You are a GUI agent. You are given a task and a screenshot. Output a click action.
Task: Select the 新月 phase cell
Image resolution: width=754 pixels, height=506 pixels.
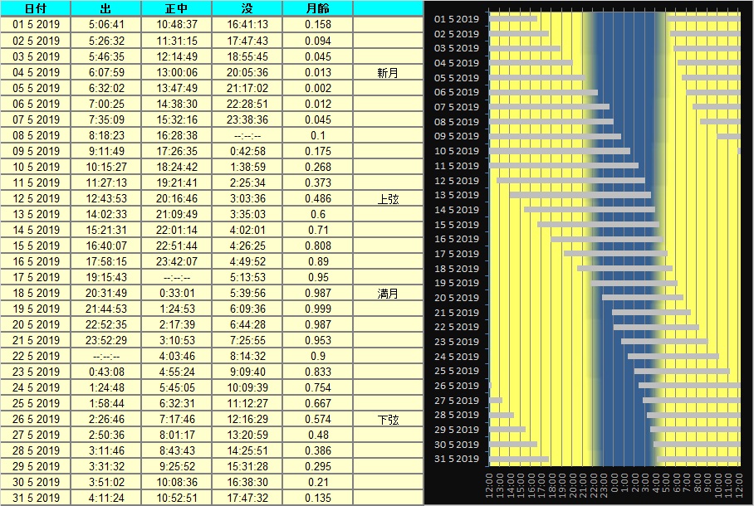[x=388, y=72]
